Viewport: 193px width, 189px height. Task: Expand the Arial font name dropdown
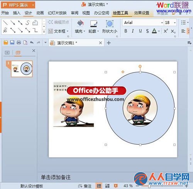click(x=162, y=23)
